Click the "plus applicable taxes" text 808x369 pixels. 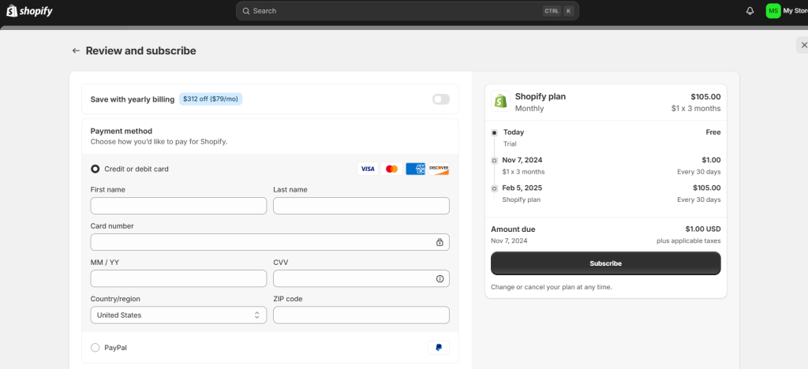click(688, 240)
